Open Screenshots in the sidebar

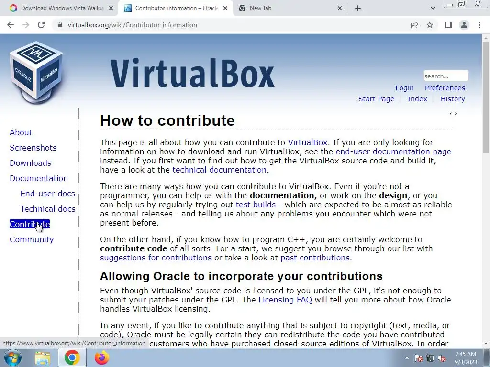33,148
